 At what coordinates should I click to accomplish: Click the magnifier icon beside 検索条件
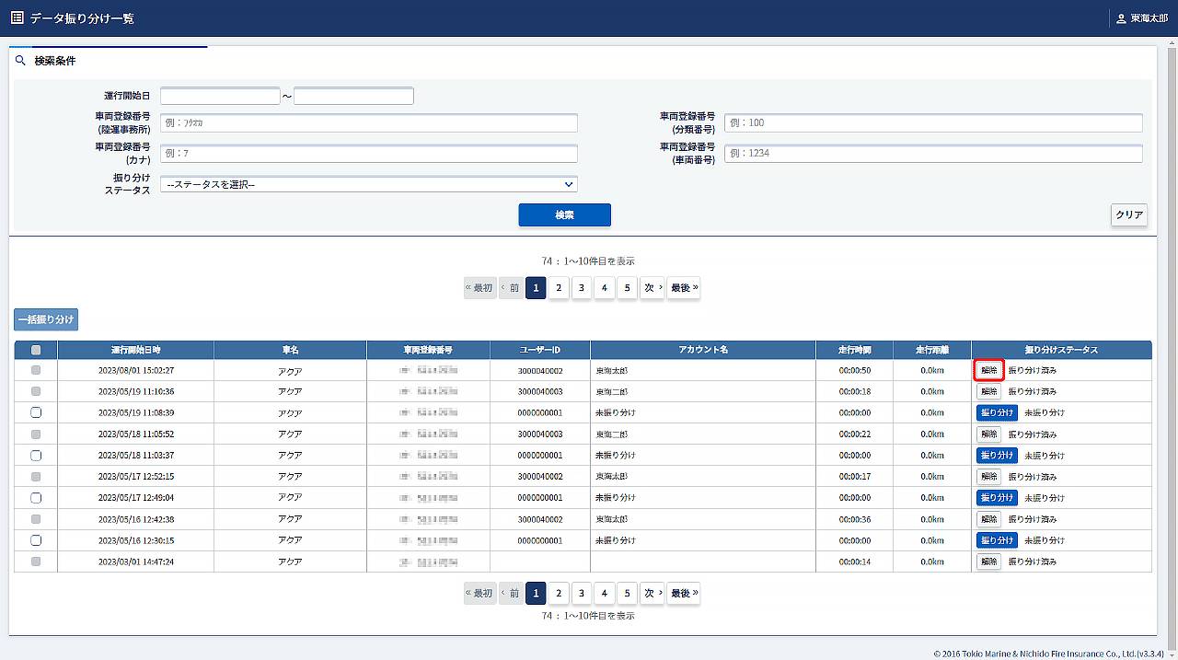20,61
